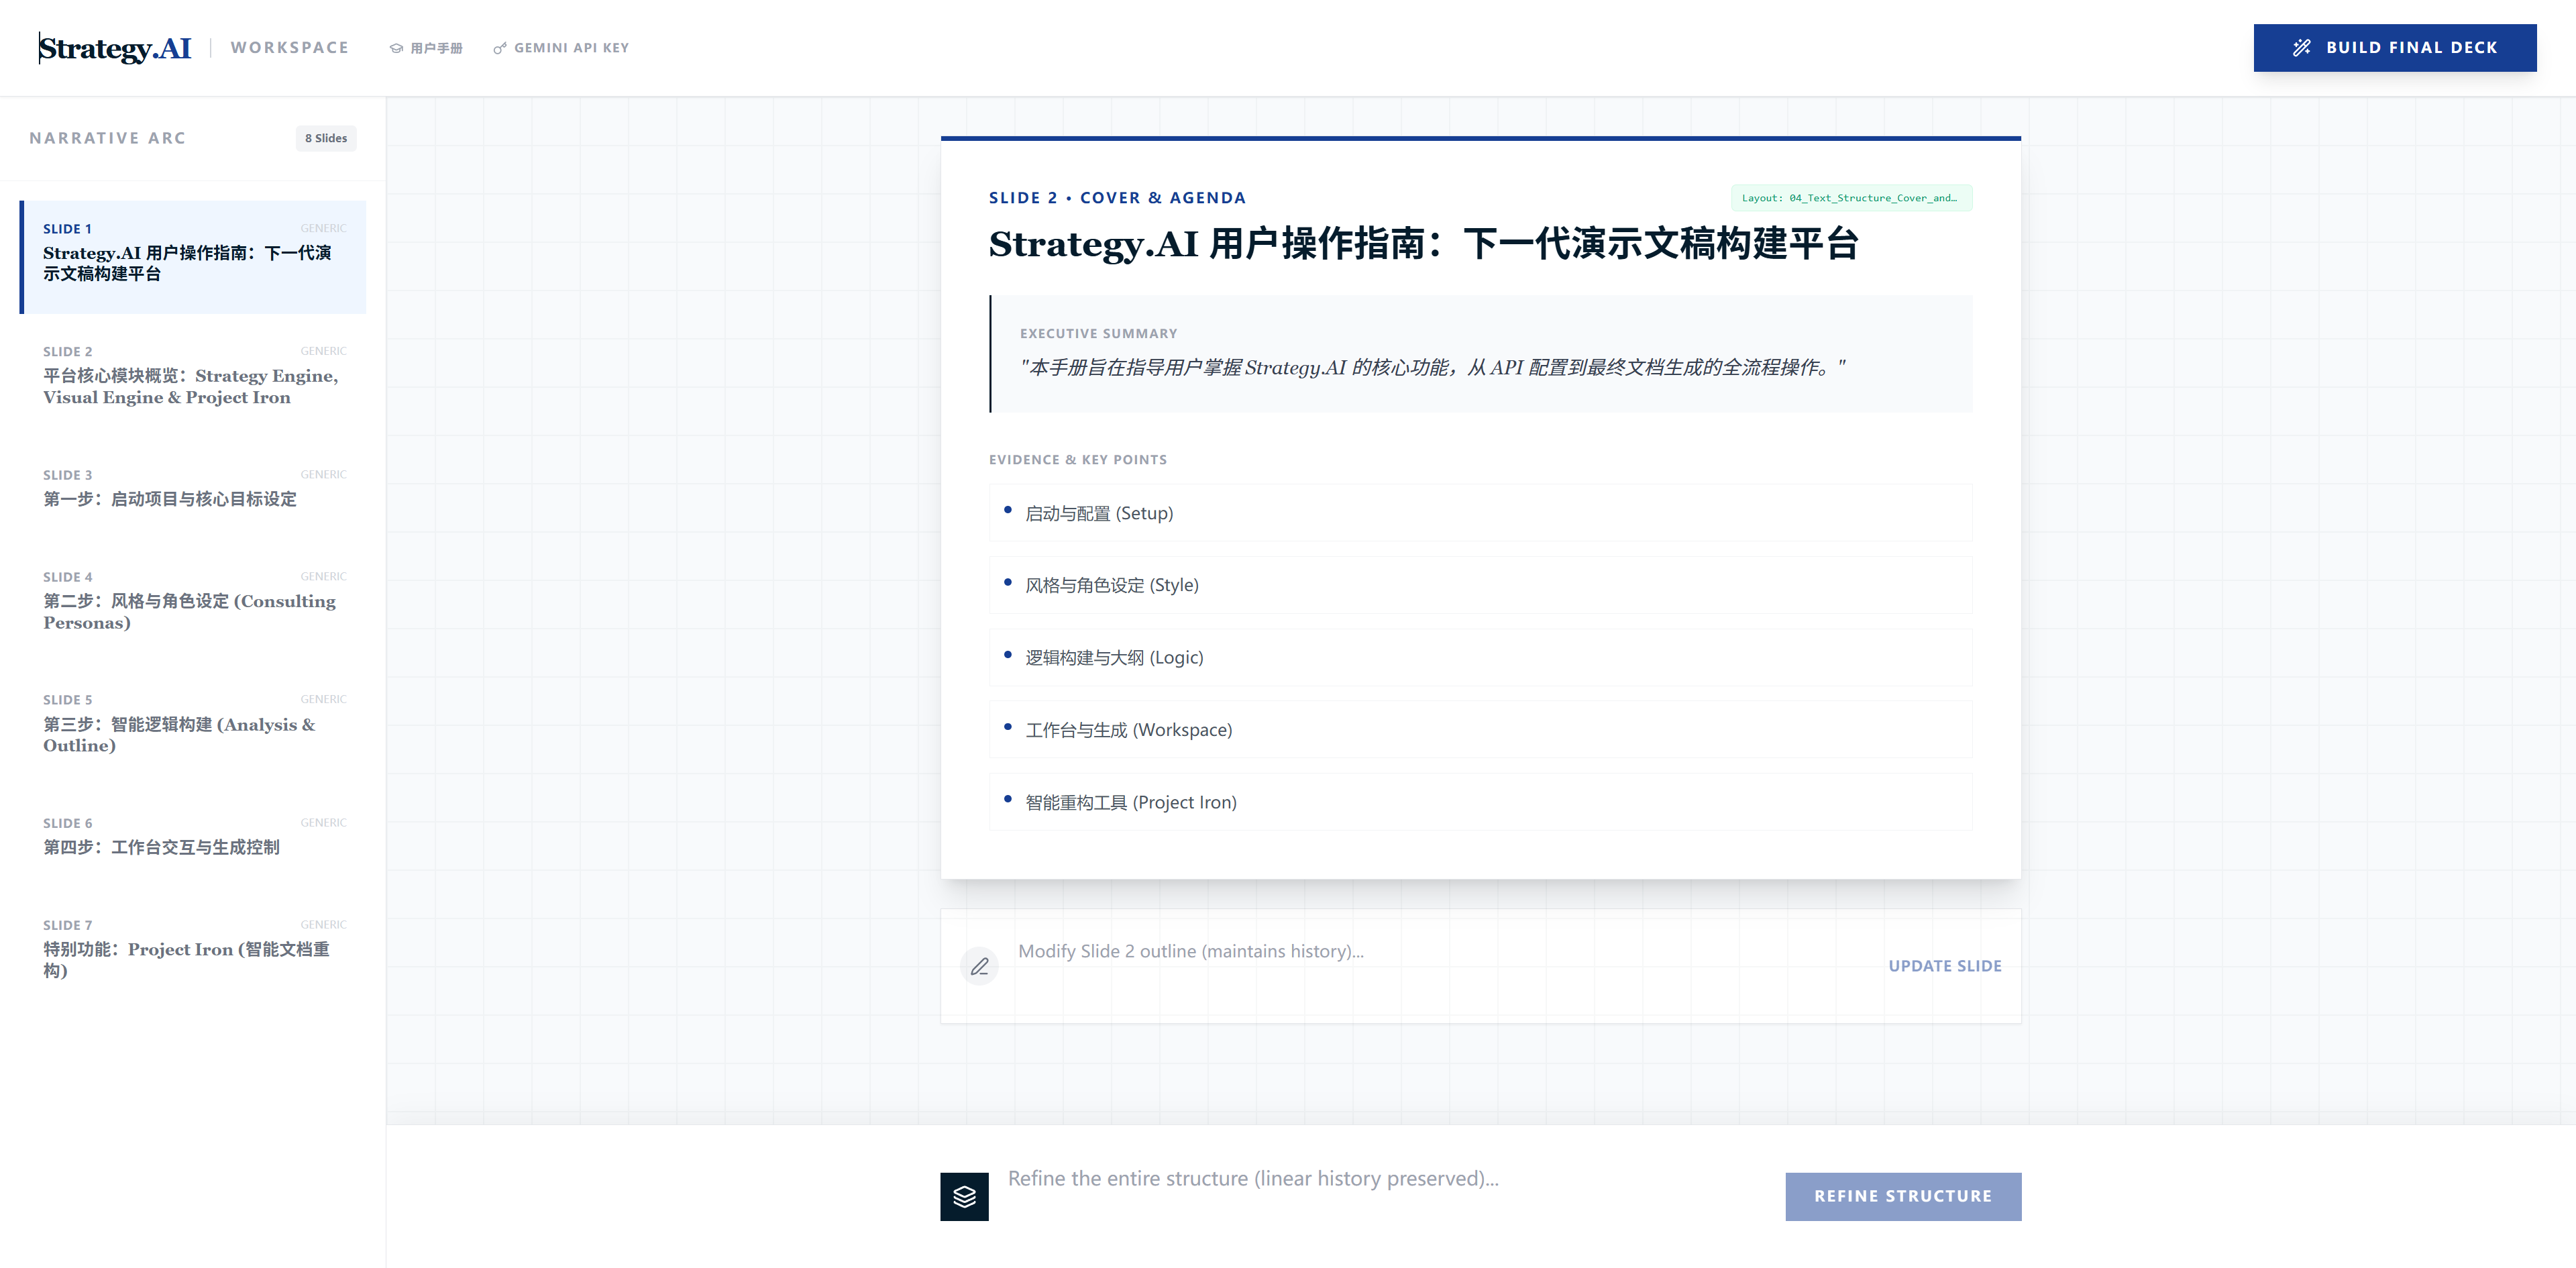Click the Strategy.AI logo

(114, 48)
